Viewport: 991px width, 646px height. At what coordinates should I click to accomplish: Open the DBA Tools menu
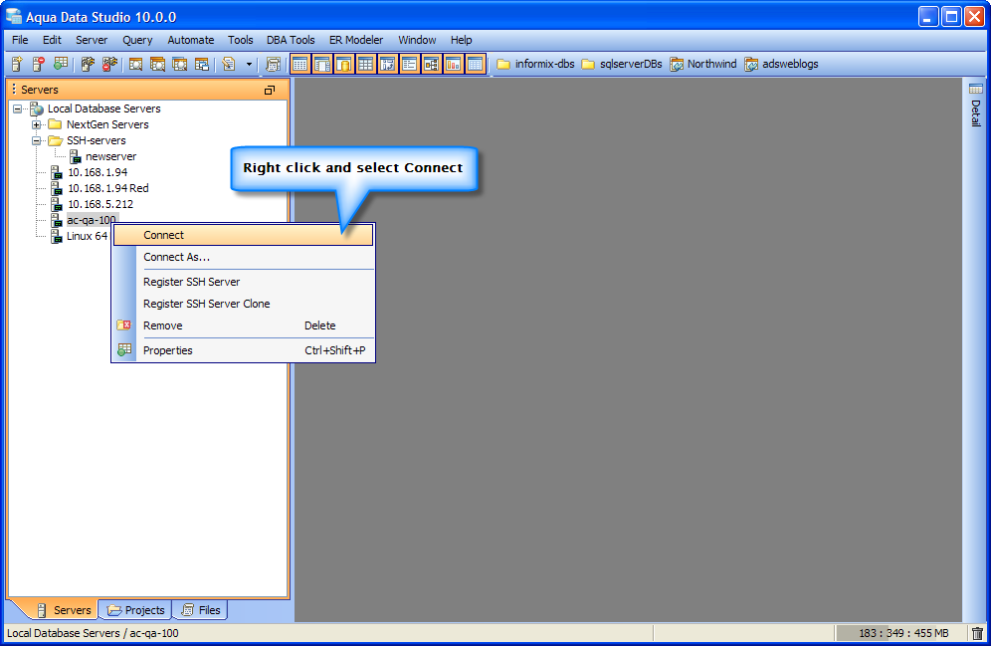tap(291, 40)
